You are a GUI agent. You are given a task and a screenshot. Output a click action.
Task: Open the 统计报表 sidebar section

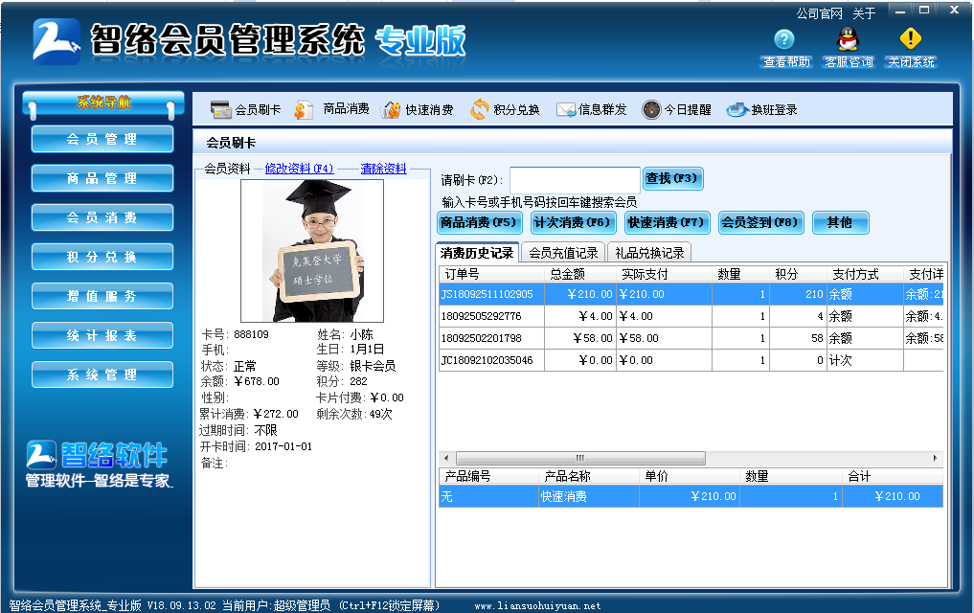coord(102,335)
